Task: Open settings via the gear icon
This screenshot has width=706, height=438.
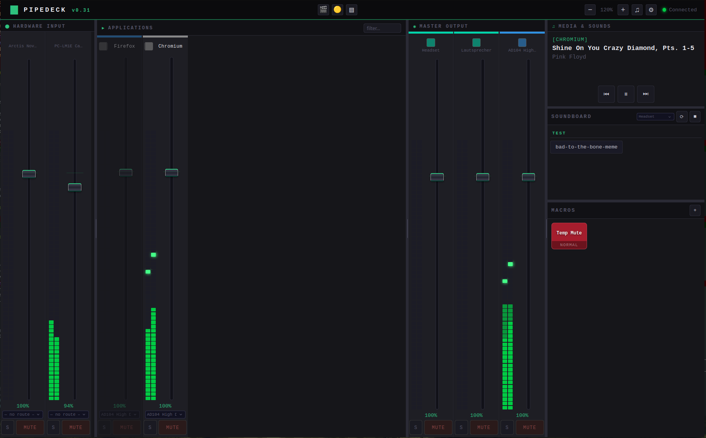Action: 651,10
